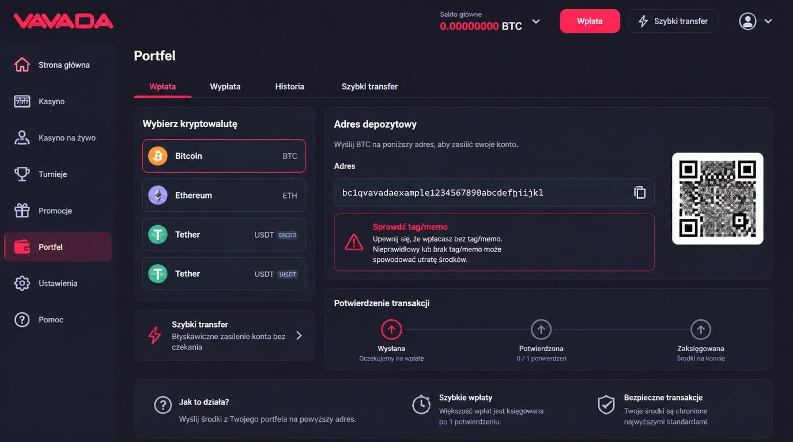Image resolution: width=793 pixels, height=442 pixels.
Task: Click the Sprawdź tag/memo warning heading
Action: pos(410,227)
